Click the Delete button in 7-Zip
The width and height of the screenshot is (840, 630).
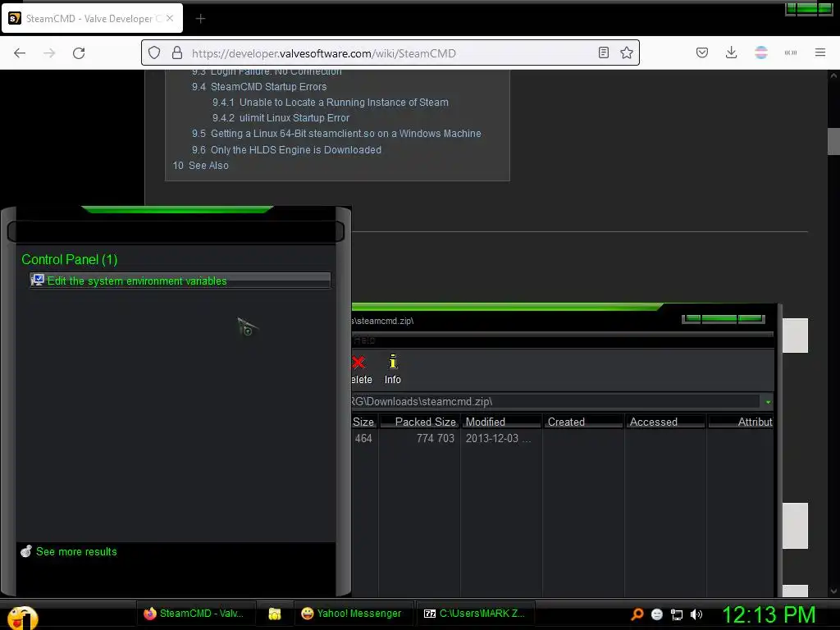coord(361,370)
